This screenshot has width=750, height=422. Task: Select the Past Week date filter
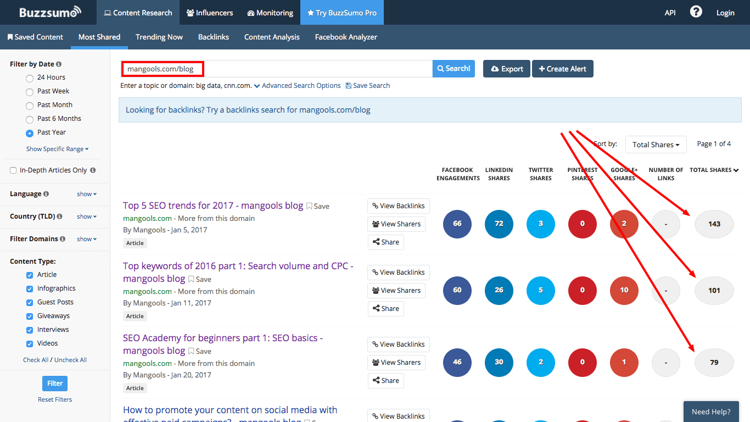click(x=30, y=92)
